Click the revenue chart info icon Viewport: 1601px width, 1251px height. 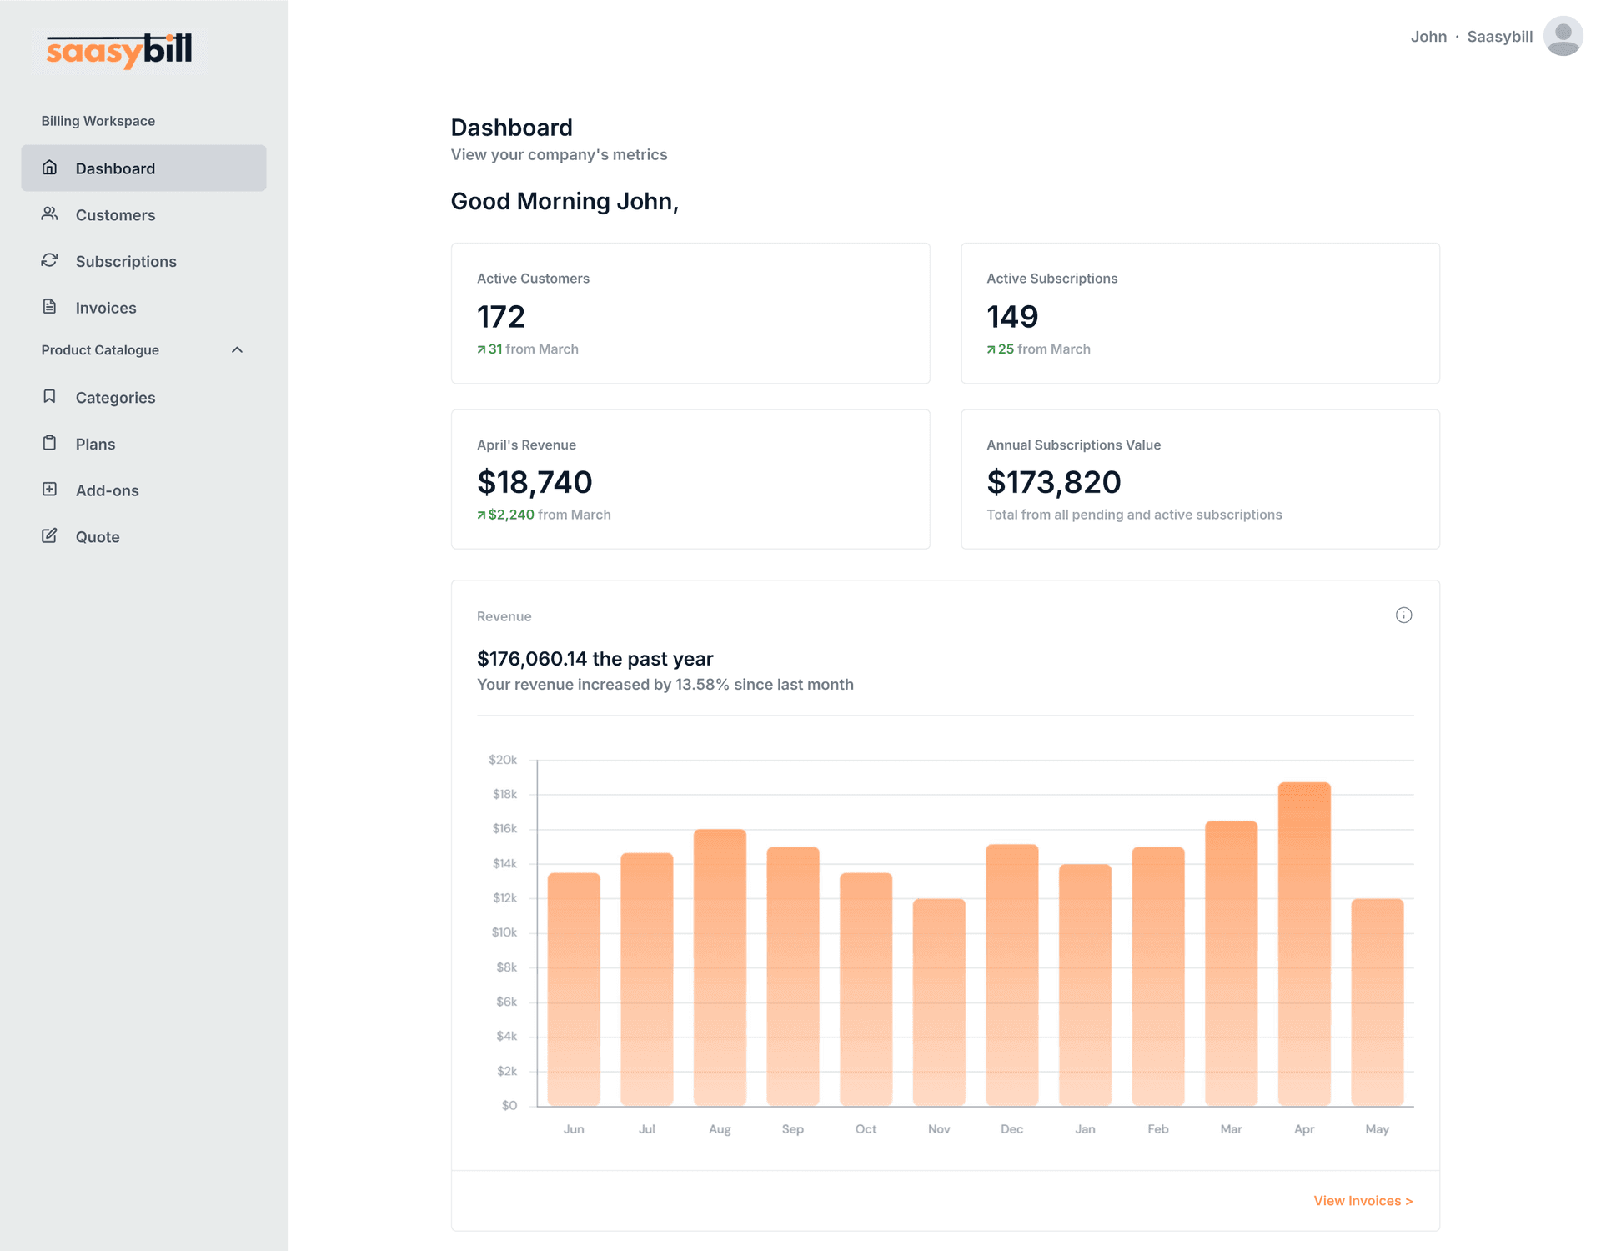pos(1404,615)
